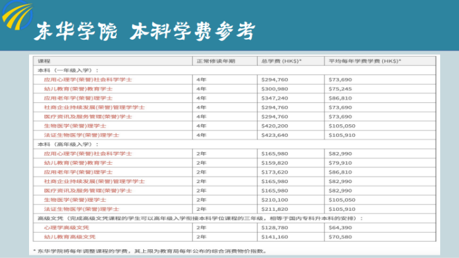The width and height of the screenshot is (459, 258).
Task: Open the 心理学高级文凭 link
Action: (x=66, y=228)
